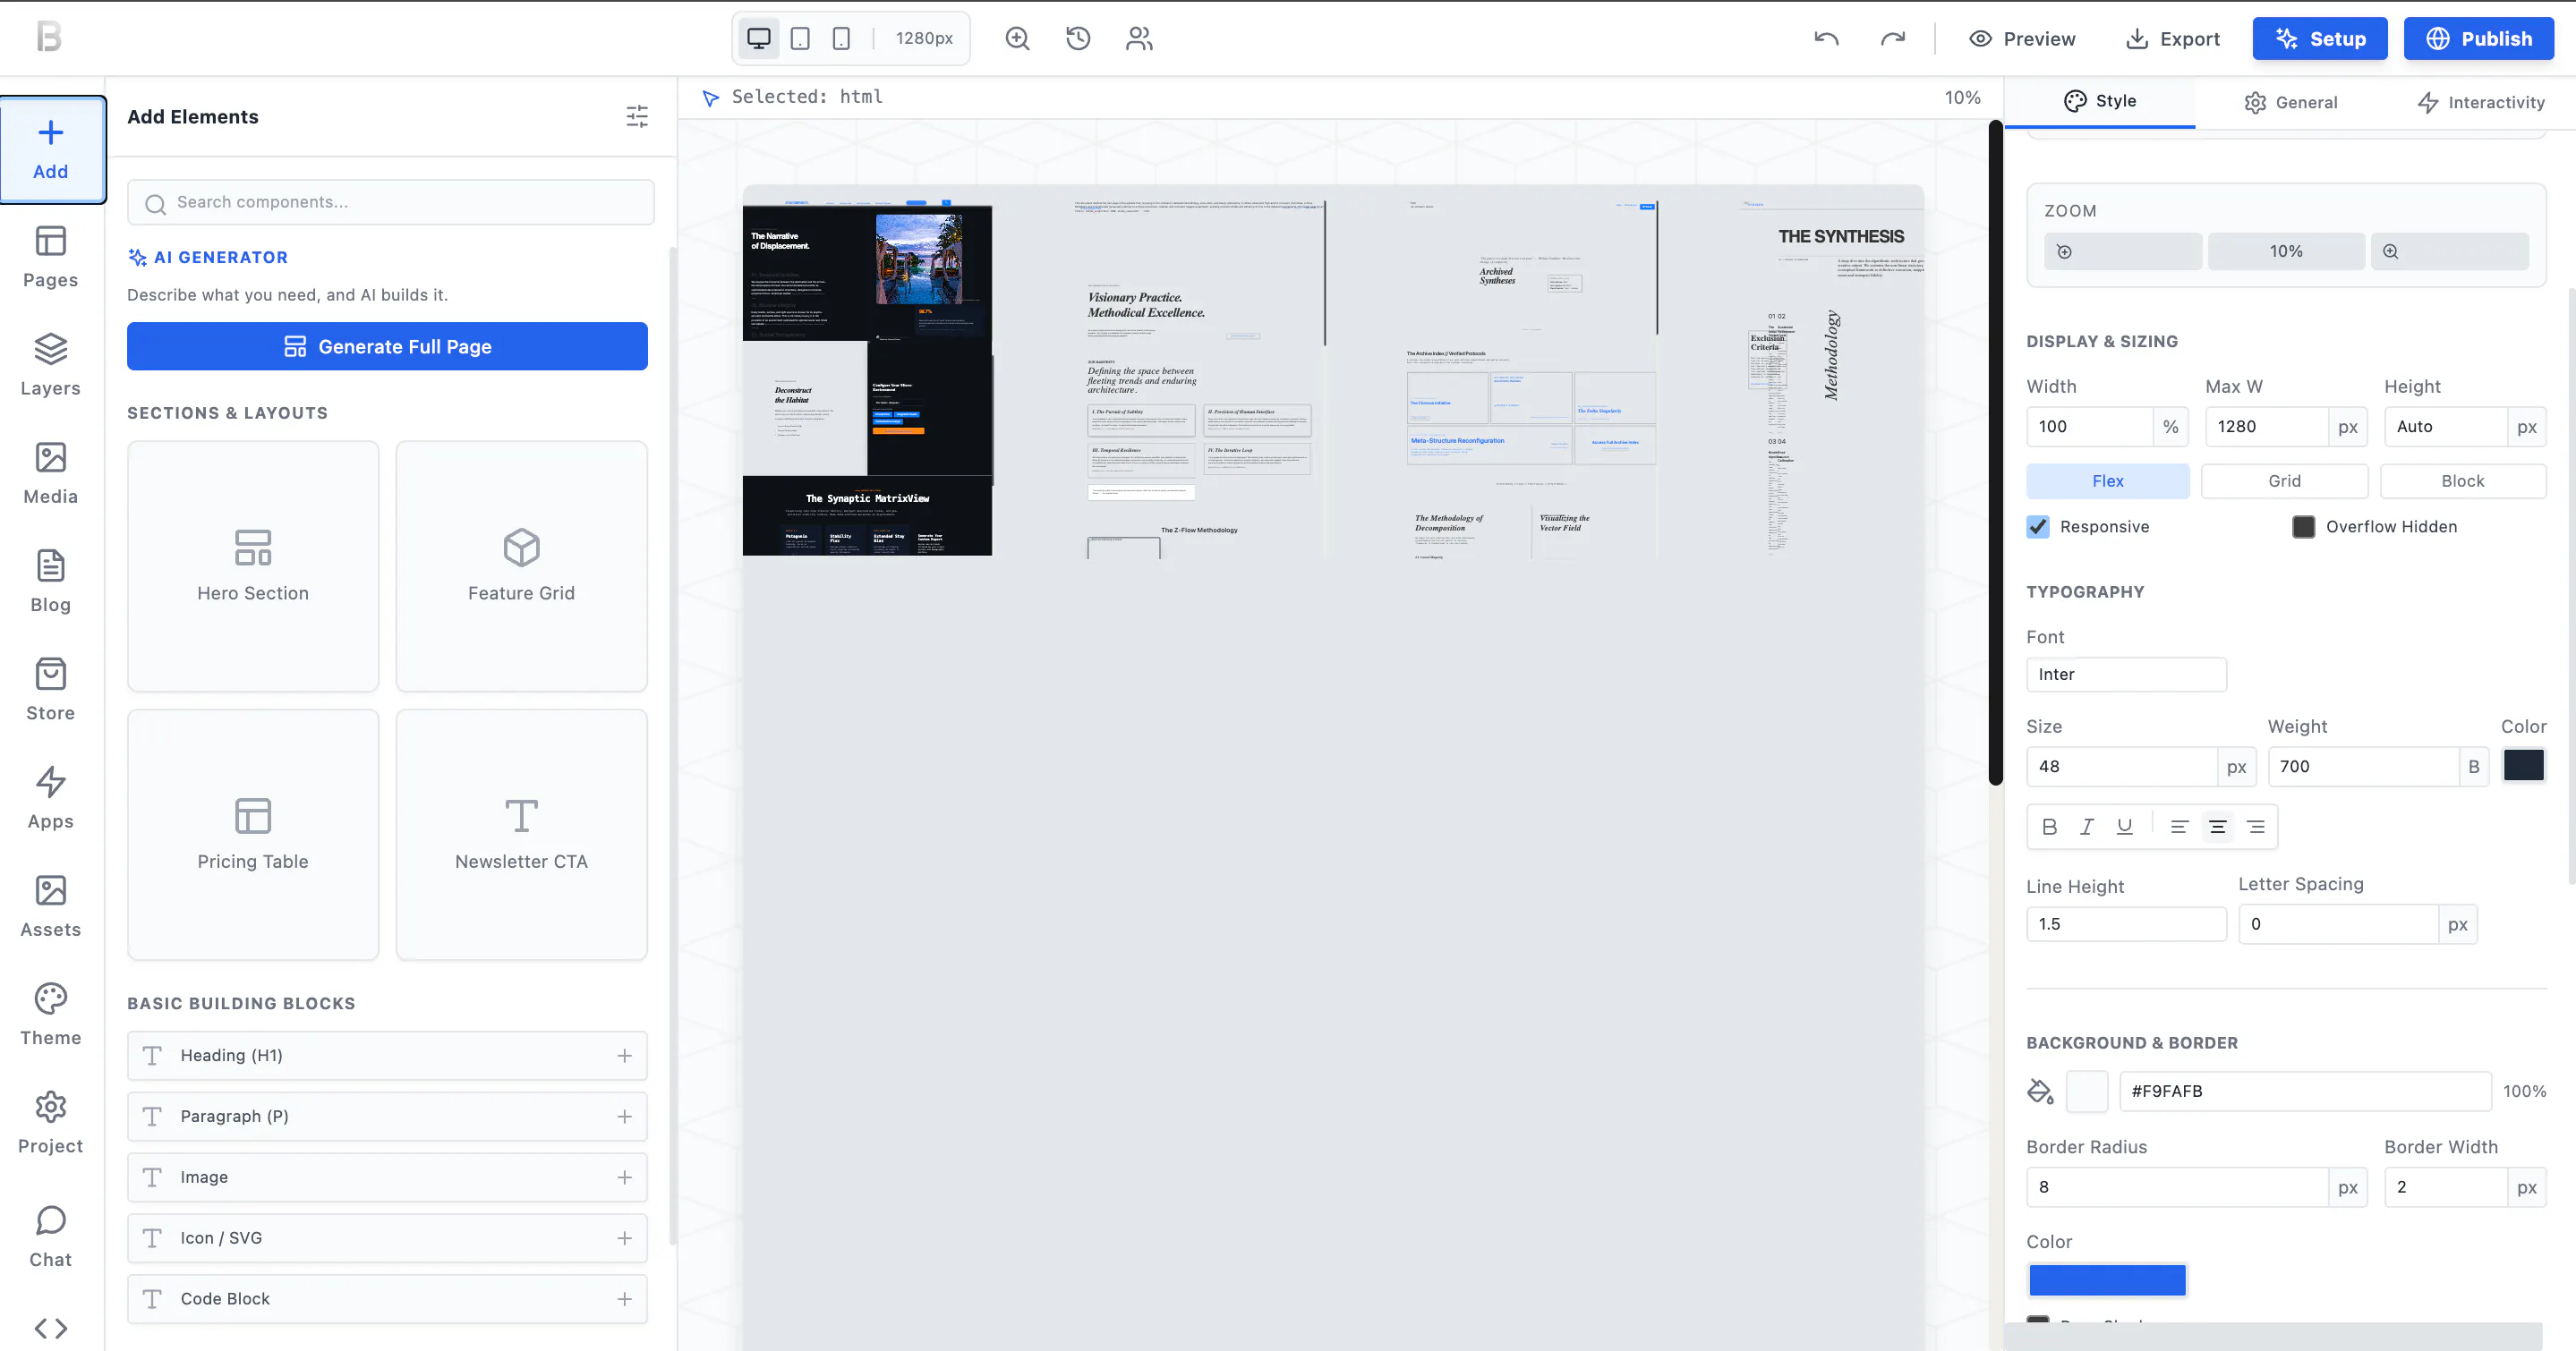Open the blue border Color swatch
This screenshot has height=1351, width=2576.
point(2107,1280)
